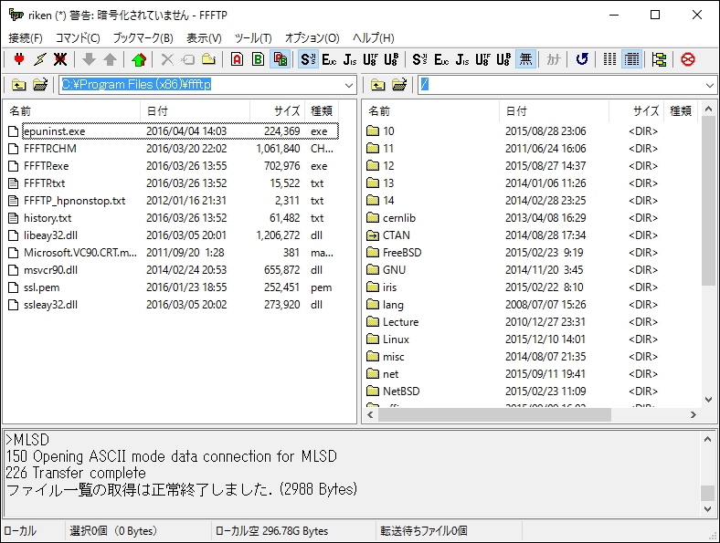Viewport: 720px width, 543px height.
Task: Click the Disconnect icon with the crossed-out plug
Action: pos(60,59)
